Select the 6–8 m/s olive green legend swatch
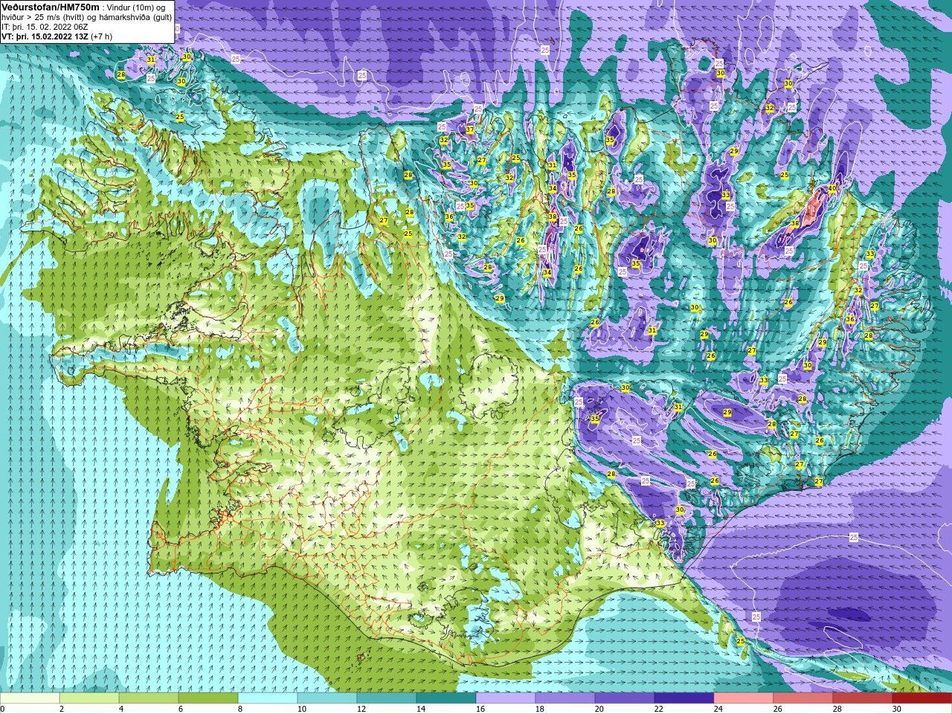 [208, 698]
